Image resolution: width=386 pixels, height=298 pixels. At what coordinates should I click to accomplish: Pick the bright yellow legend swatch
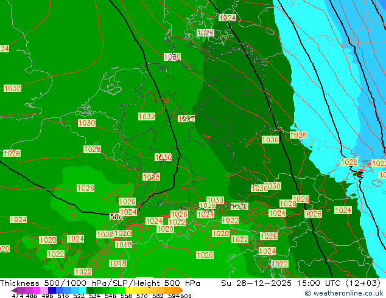tap(129, 290)
